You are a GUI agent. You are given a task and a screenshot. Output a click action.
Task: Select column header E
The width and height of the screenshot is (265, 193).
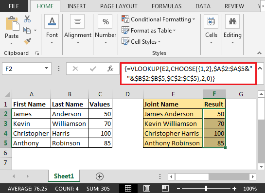tap(173, 94)
